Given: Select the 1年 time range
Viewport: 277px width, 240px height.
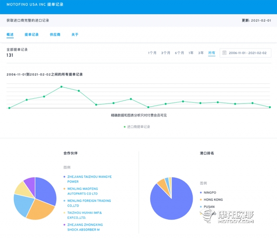Looking at the screenshot, I should (x=191, y=53).
